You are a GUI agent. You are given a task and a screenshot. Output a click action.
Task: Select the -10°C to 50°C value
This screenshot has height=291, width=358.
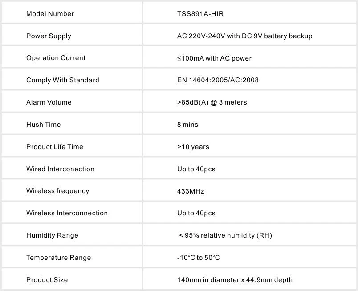[199, 258]
